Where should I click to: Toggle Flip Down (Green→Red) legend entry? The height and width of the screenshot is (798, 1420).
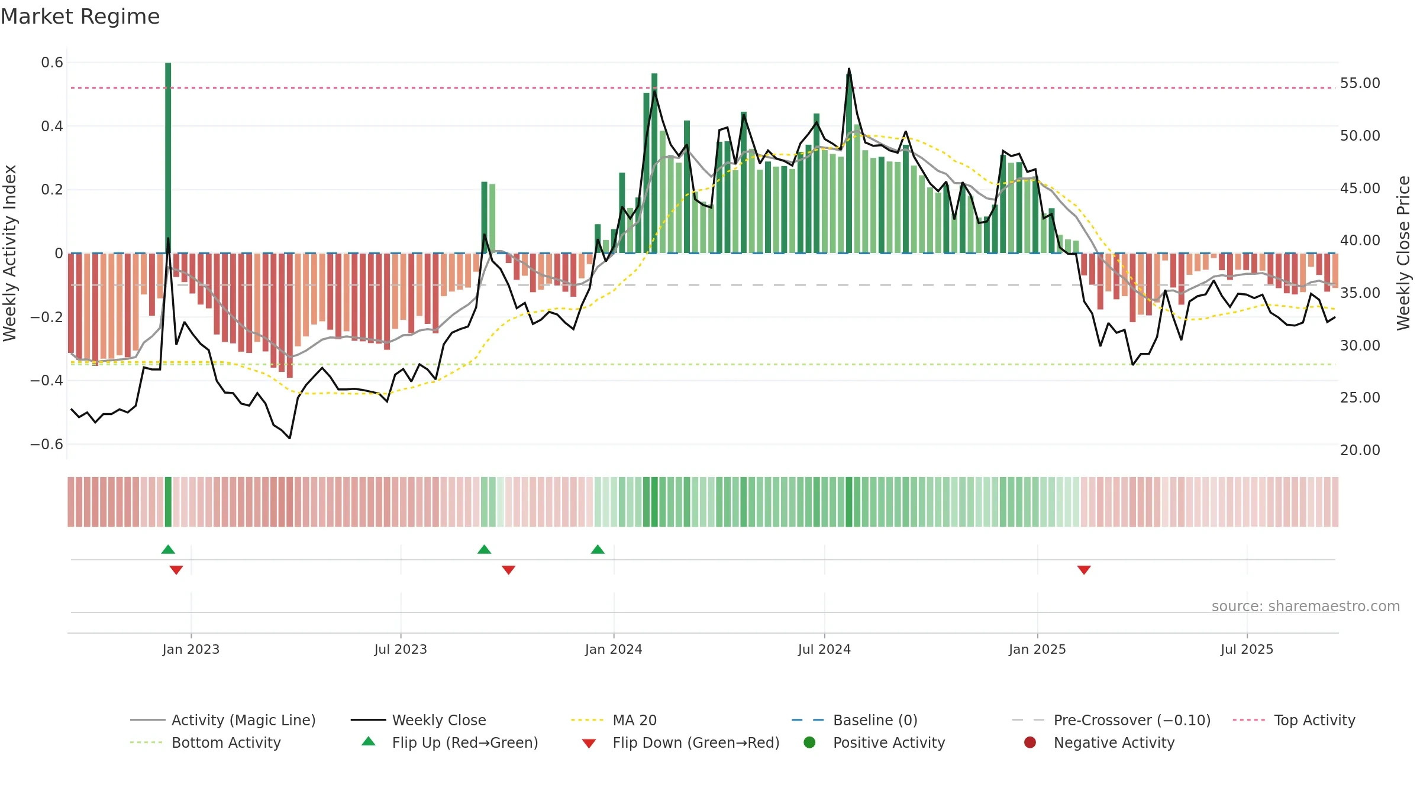[x=680, y=742]
